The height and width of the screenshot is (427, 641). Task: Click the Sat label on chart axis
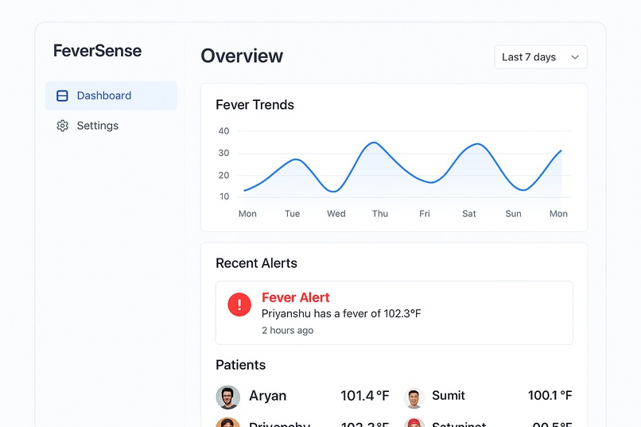469,214
